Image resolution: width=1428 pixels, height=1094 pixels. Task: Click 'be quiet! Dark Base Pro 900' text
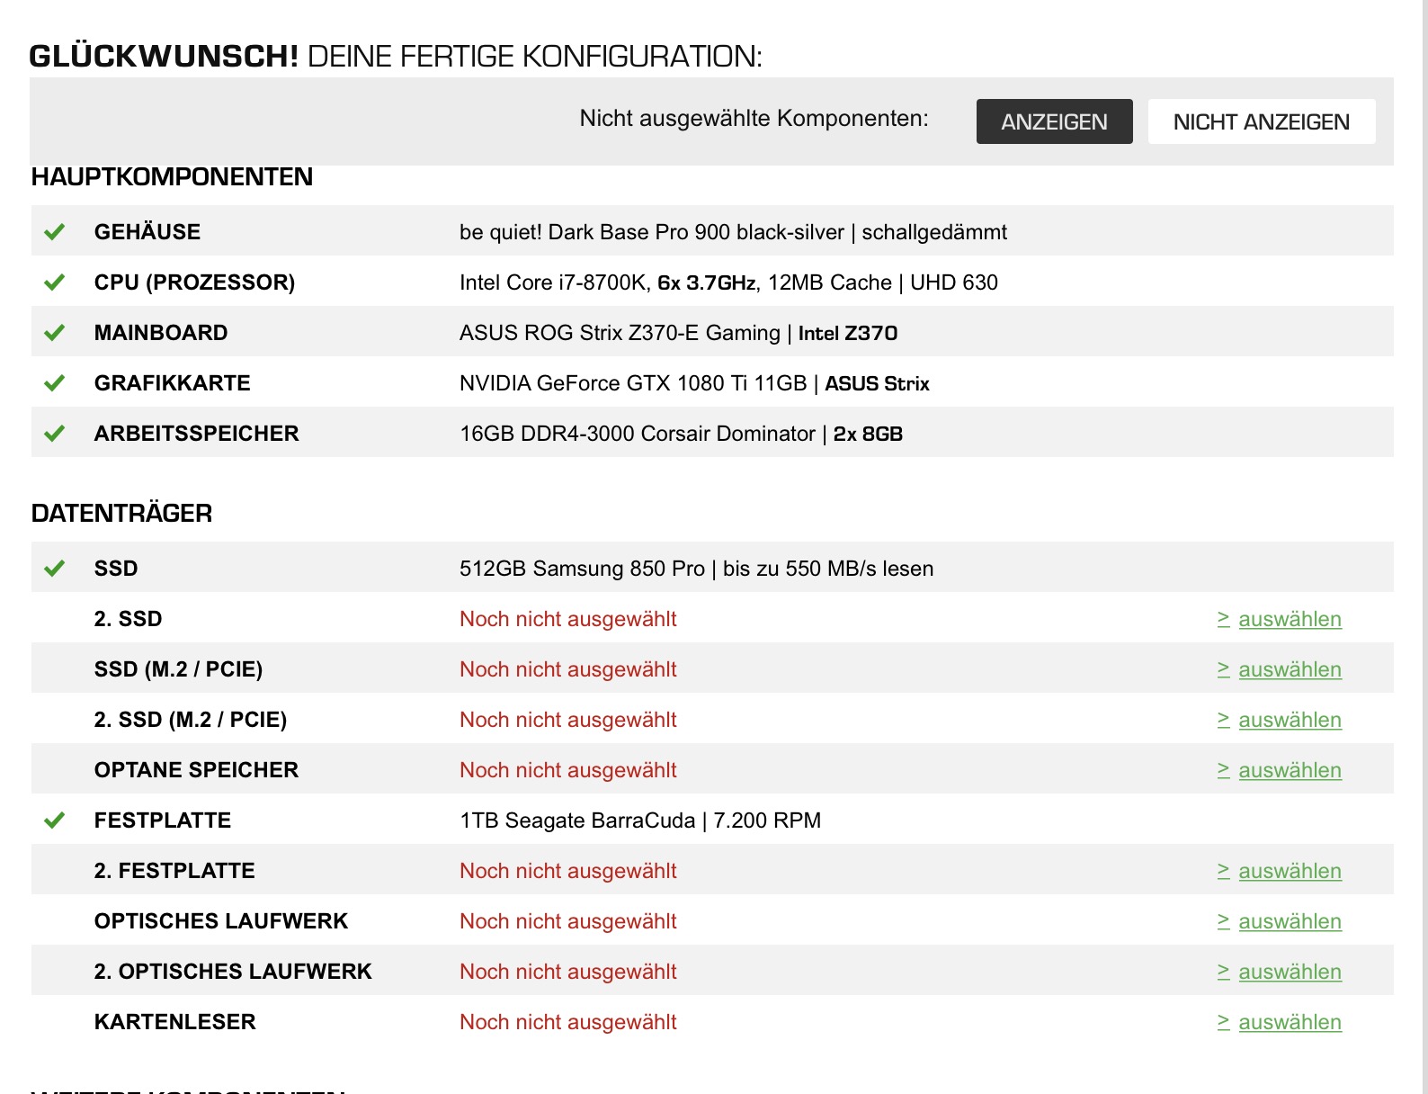point(594,232)
